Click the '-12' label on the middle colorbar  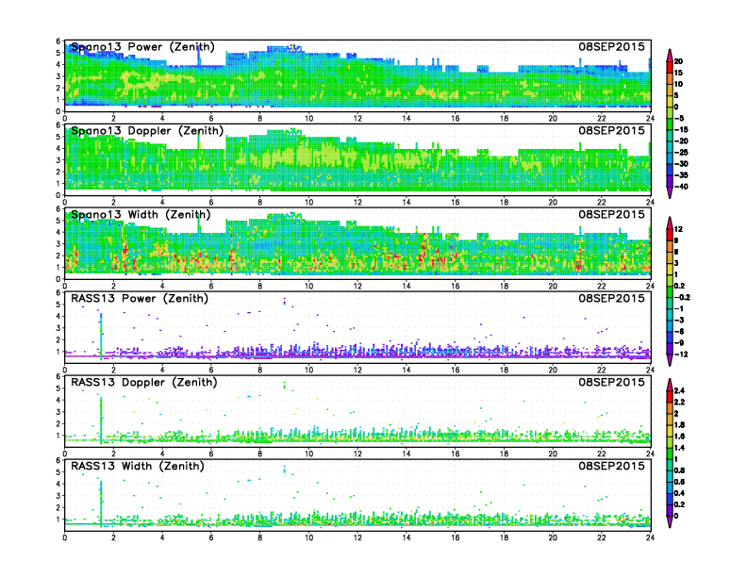[681, 354]
